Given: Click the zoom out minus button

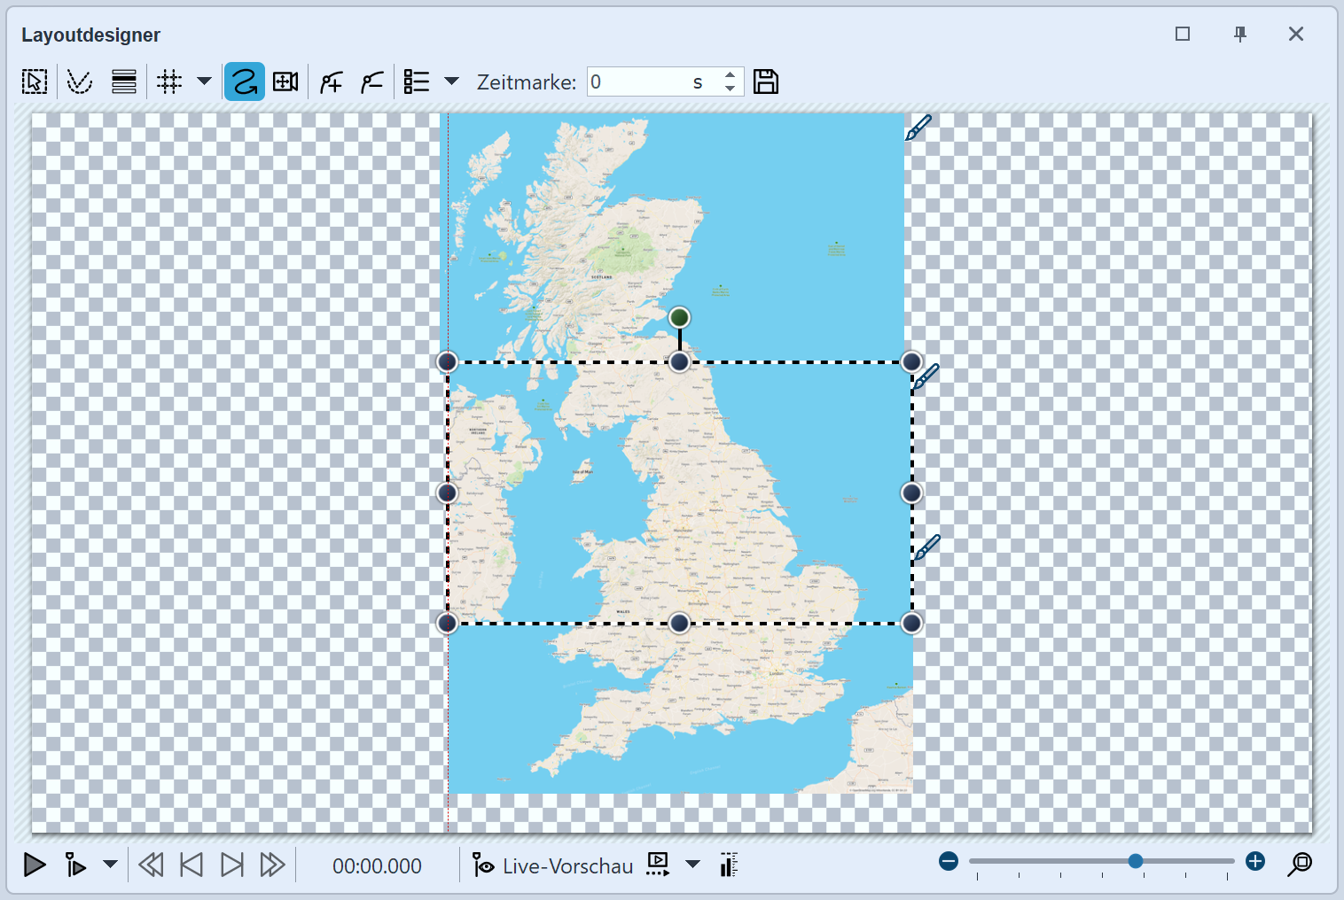Looking at the screenshot, I should [x=949, y=862].
